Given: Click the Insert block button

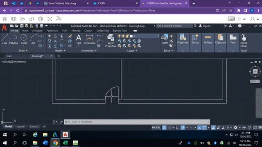Looking at the screenshot, I should (165, 39).
